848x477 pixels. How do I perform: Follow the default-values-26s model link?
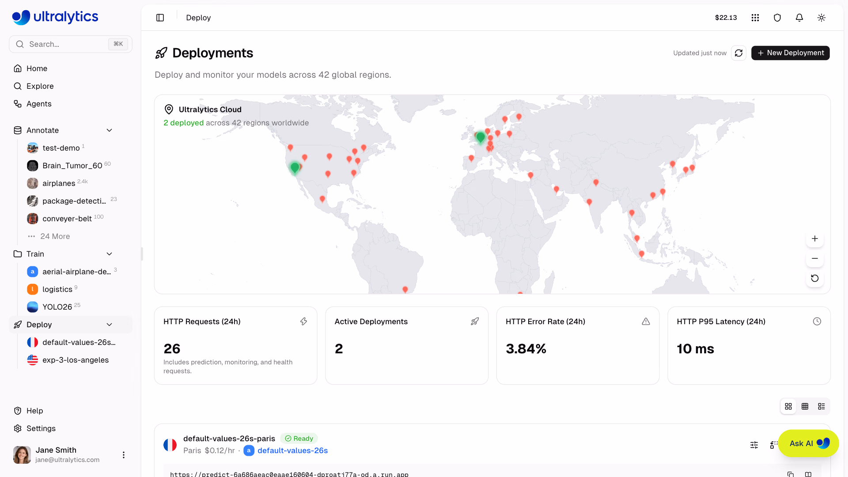pyautogui.click(x=292, y=450)
